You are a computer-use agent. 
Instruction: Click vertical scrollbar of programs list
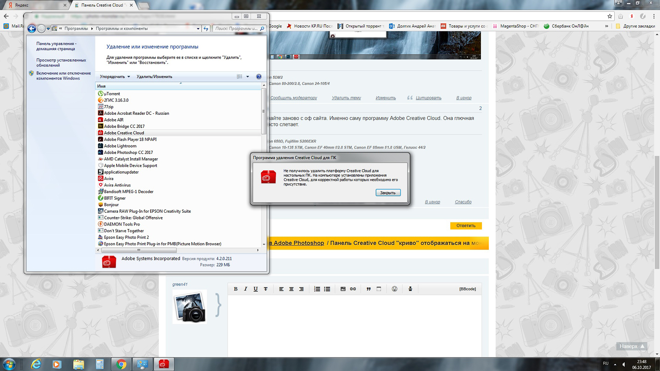click(x=264, y=111)
